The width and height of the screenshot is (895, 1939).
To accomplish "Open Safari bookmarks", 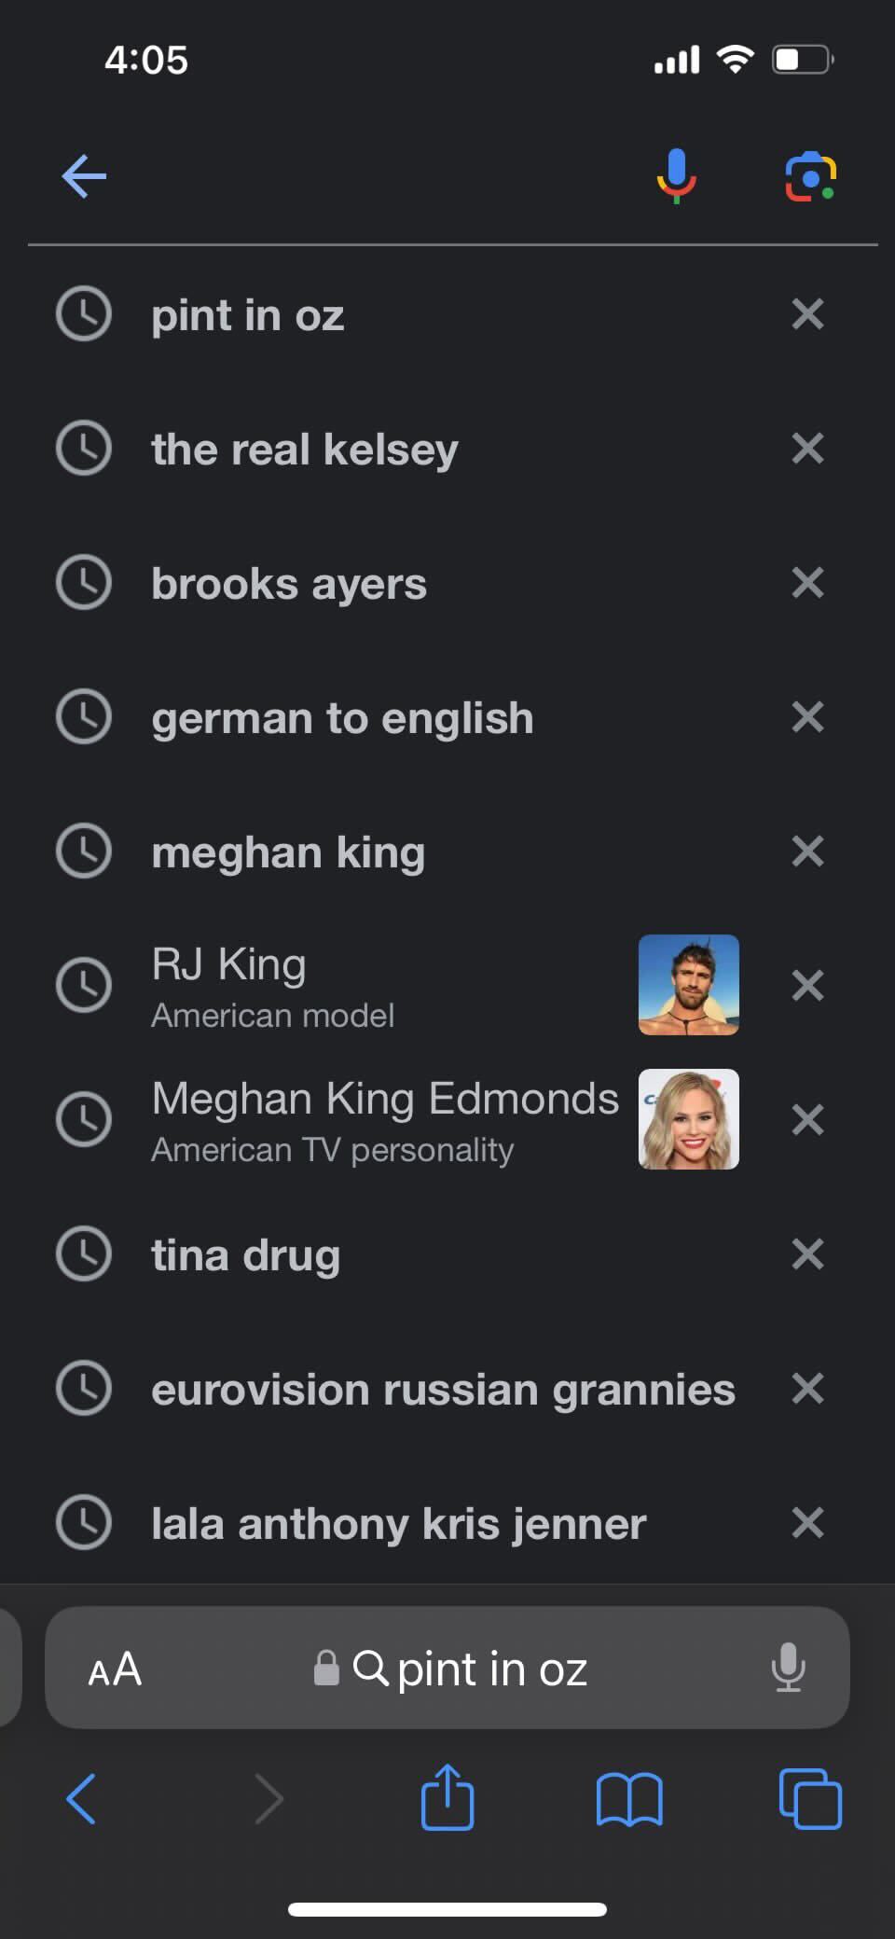I will click(629, 1798).
